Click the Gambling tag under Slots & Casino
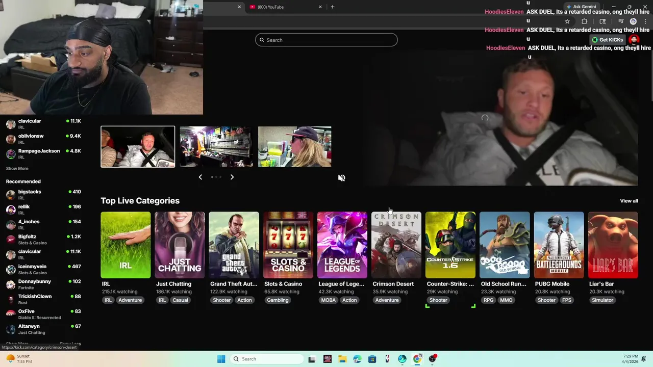 [x=278, y=300]
